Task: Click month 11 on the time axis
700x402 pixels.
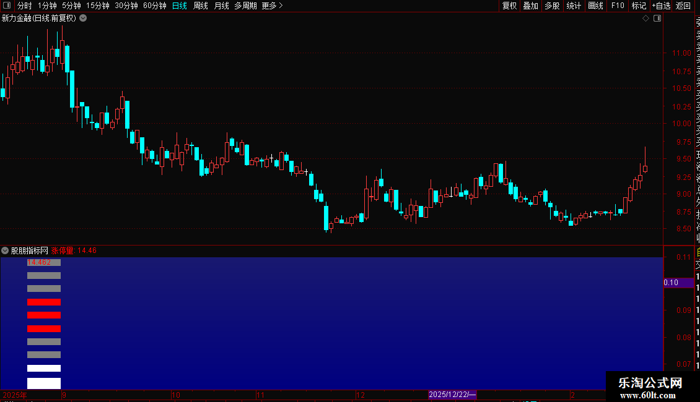Action: click(261, 395)
